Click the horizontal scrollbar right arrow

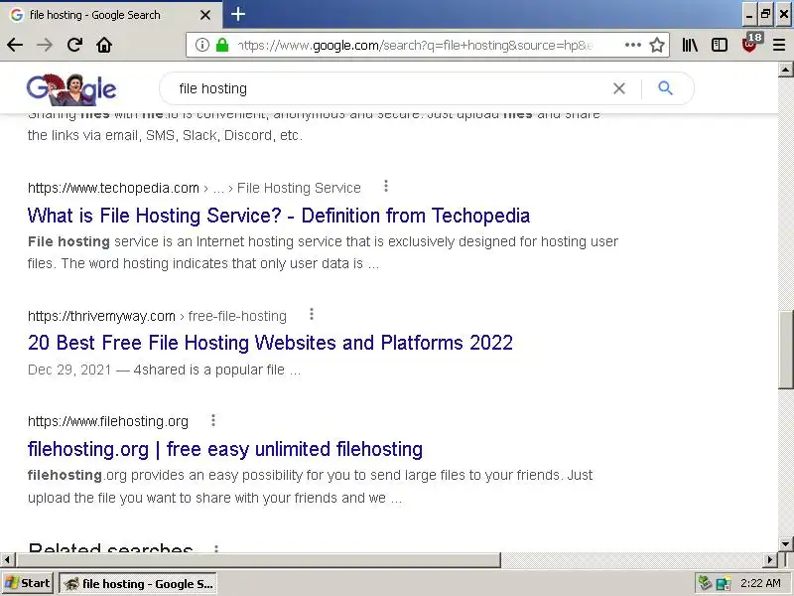tap(770, 560)
